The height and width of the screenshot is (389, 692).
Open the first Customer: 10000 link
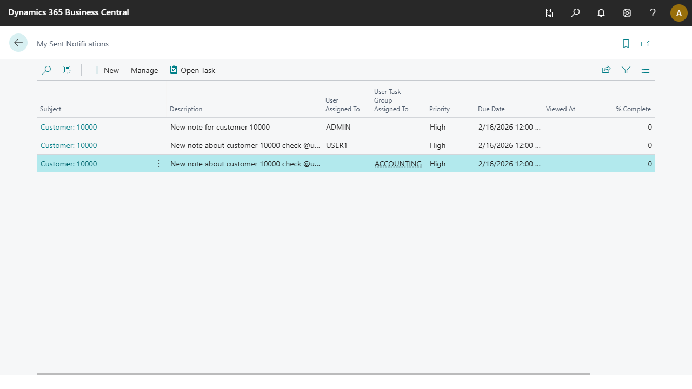tap(69, 128)
